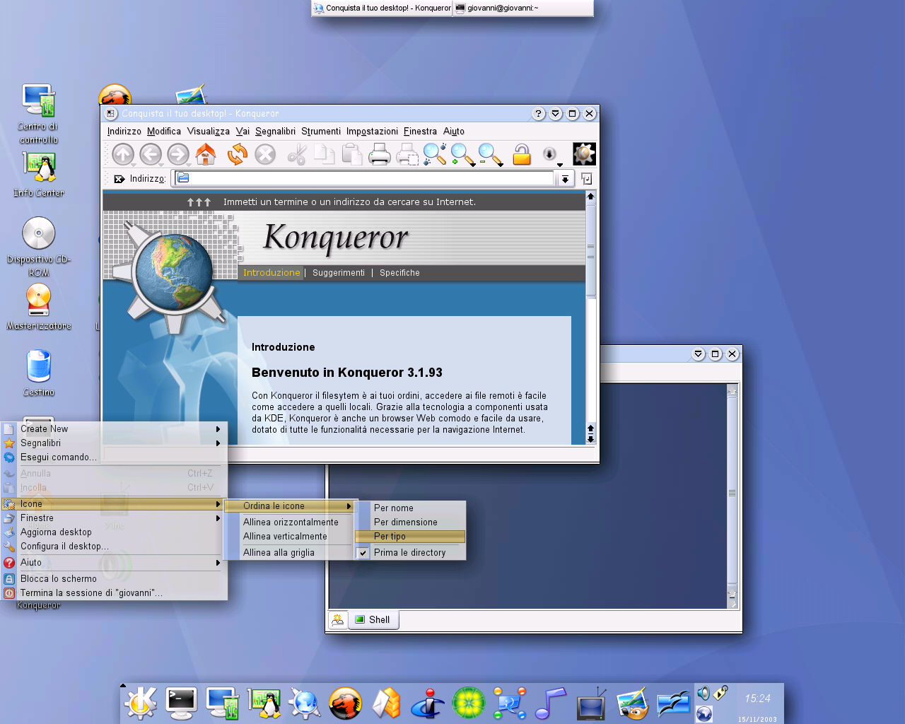The height and width of the screenshot is (724, 905).
Task: Click the Print frame icon
Action: click(407, 154)
